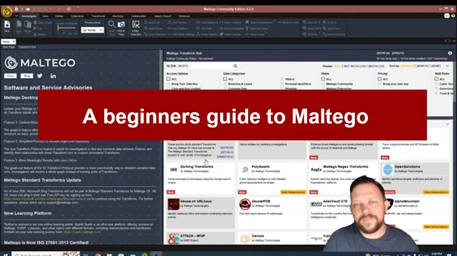Click the New graph icon in ribbon
The height and width of the screenshot is (256, 457).
7,26
